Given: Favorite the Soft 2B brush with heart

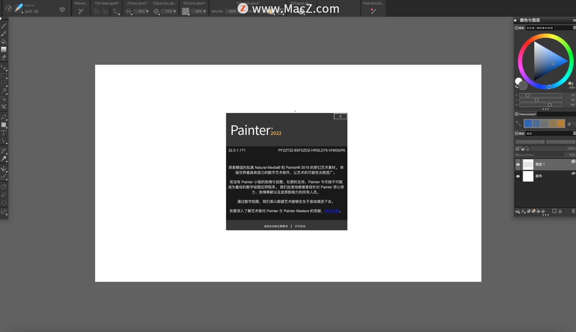Looking at the screenshot, I should tap(62, 10).
